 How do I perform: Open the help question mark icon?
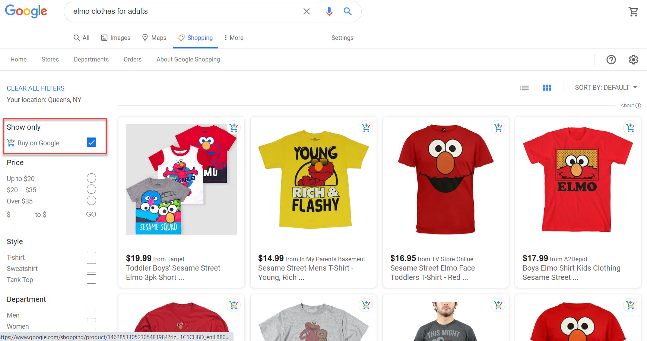611,60
